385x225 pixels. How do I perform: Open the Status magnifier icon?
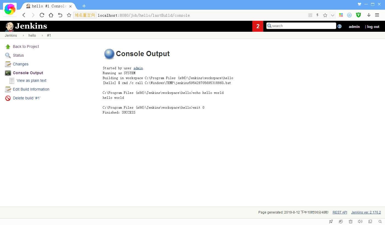tap(8, 55)
